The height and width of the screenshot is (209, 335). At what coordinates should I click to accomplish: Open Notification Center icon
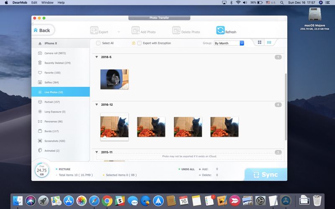tap(327, 3)
